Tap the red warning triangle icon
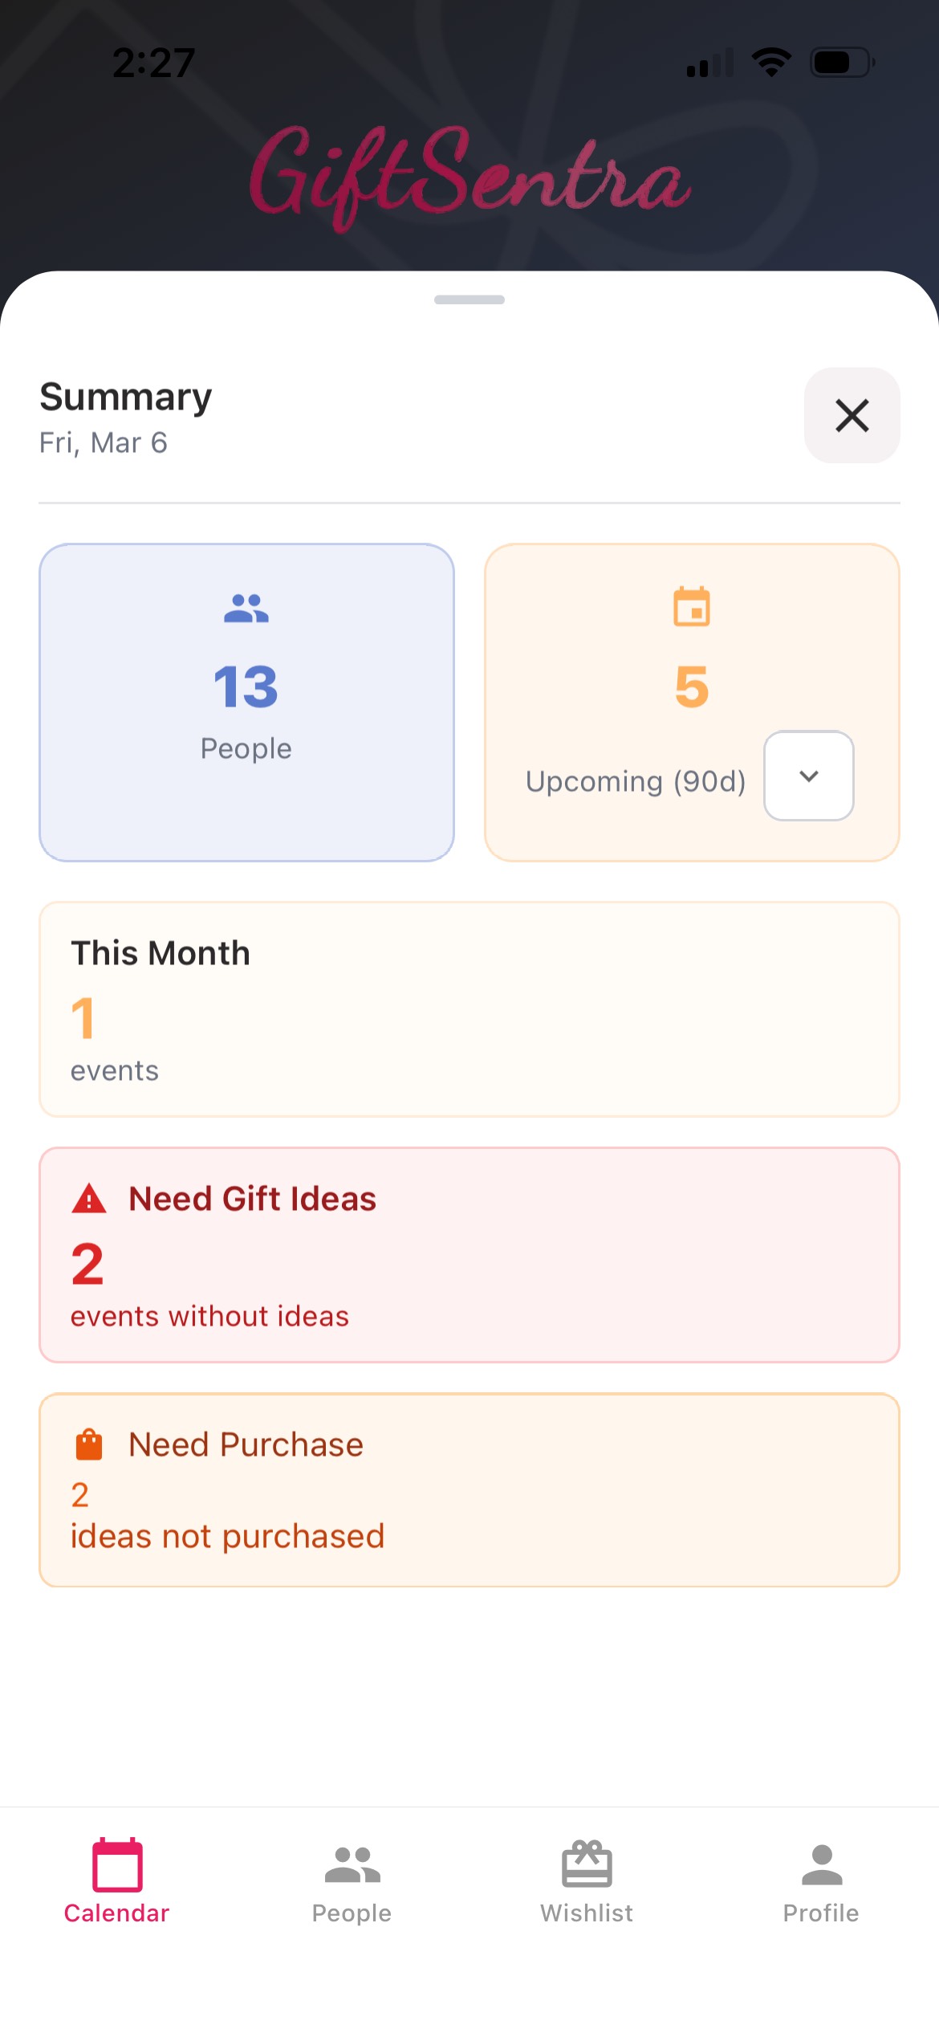 pyautogui.click(x=89, y=1199)
